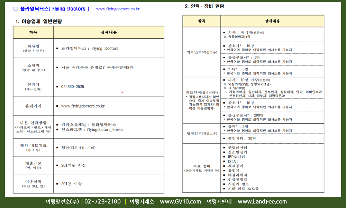Open www.GV10.com in the footer
The height and width of the screenshot is (208, 346).
[180, 202]
